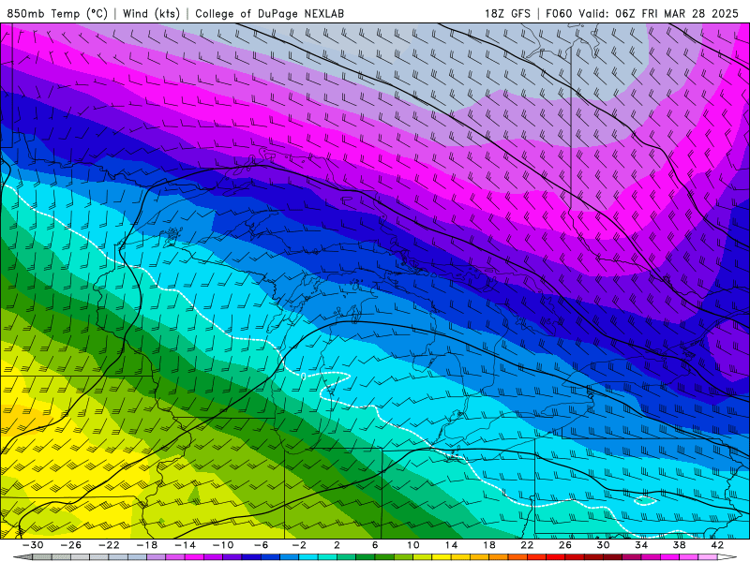Click the 34 colorbar label
Image resolution: width=750 pixels, height=562 pixels.
pos(641,545)
